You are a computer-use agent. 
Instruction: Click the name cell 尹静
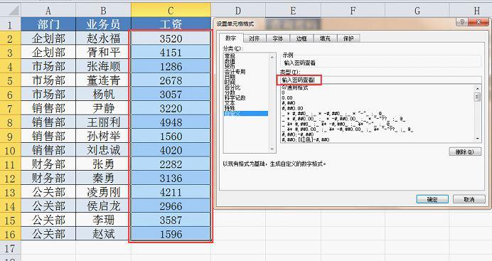(103, 108)
